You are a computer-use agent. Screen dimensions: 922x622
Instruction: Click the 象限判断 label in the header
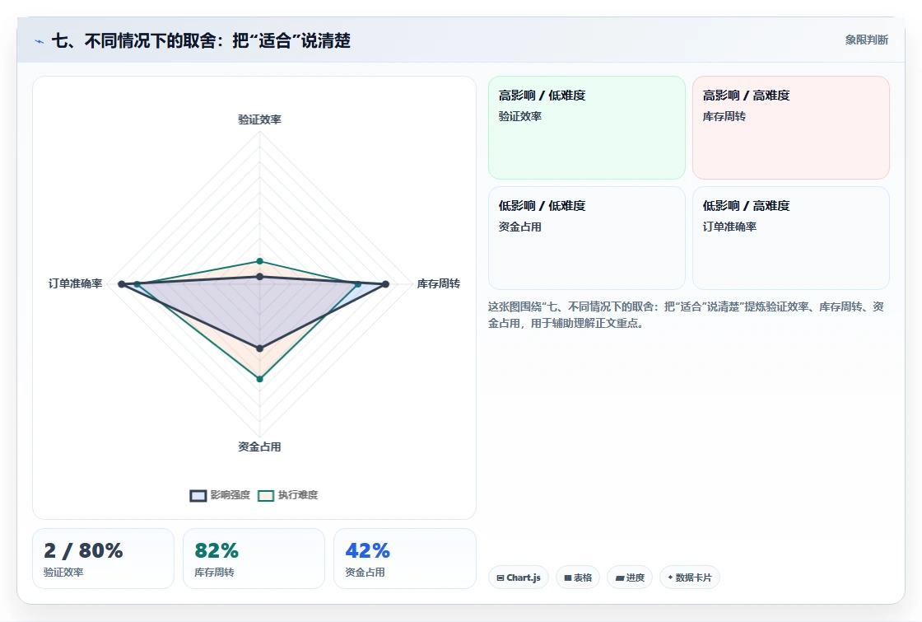(866, 40)
